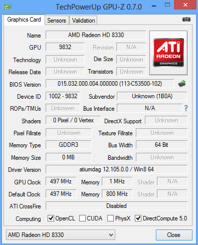Toggle the DirectCompute 5.0 checkbox
This screenshot has height=245, width=198.
tap(138, 218)
